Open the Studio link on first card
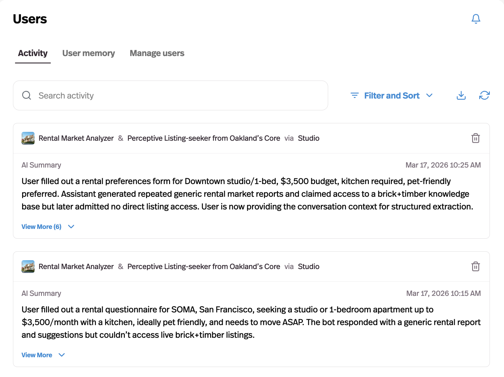 click(x=308, y=138)
